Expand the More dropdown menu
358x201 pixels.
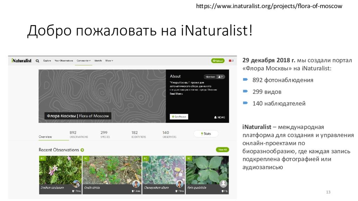(x=109, y=61)
